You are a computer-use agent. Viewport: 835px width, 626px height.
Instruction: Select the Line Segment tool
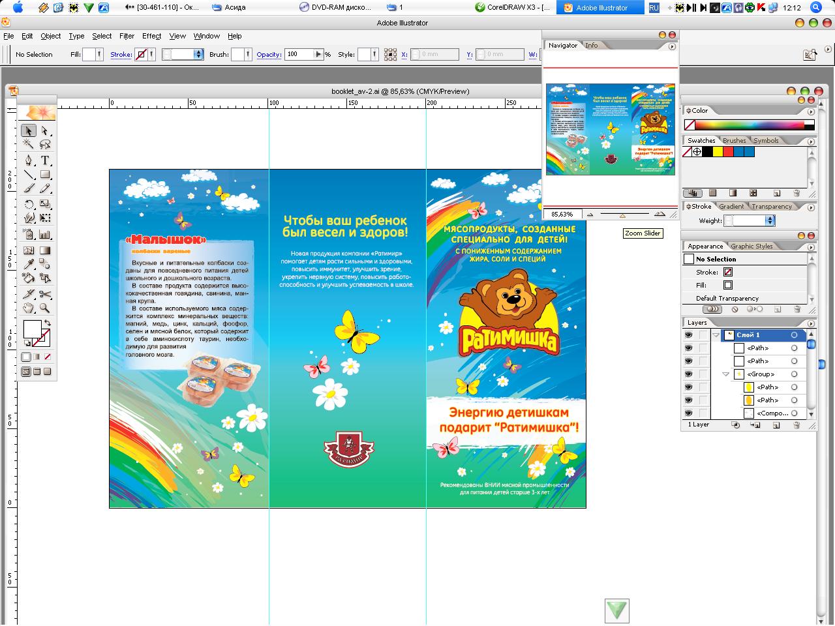tap(29, 174)
